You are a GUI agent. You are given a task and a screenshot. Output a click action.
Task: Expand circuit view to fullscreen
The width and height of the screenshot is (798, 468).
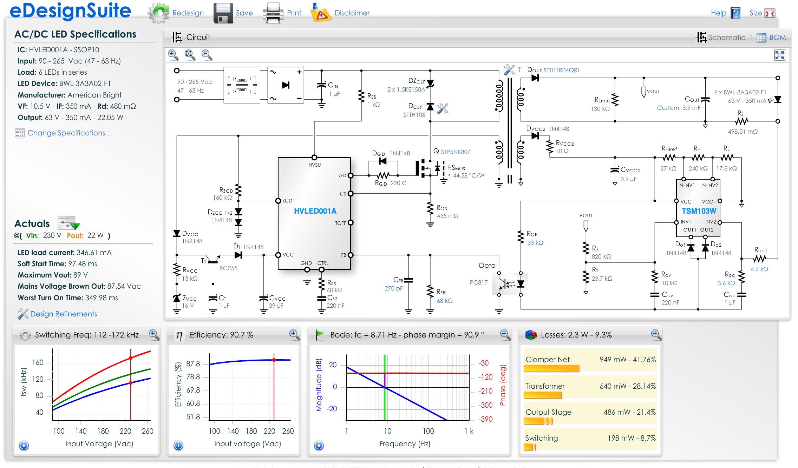779,55
